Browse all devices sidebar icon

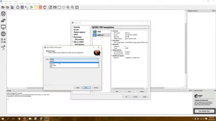(x=3, y=41)
